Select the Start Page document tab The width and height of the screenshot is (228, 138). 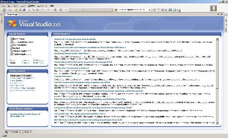[12, 14]
